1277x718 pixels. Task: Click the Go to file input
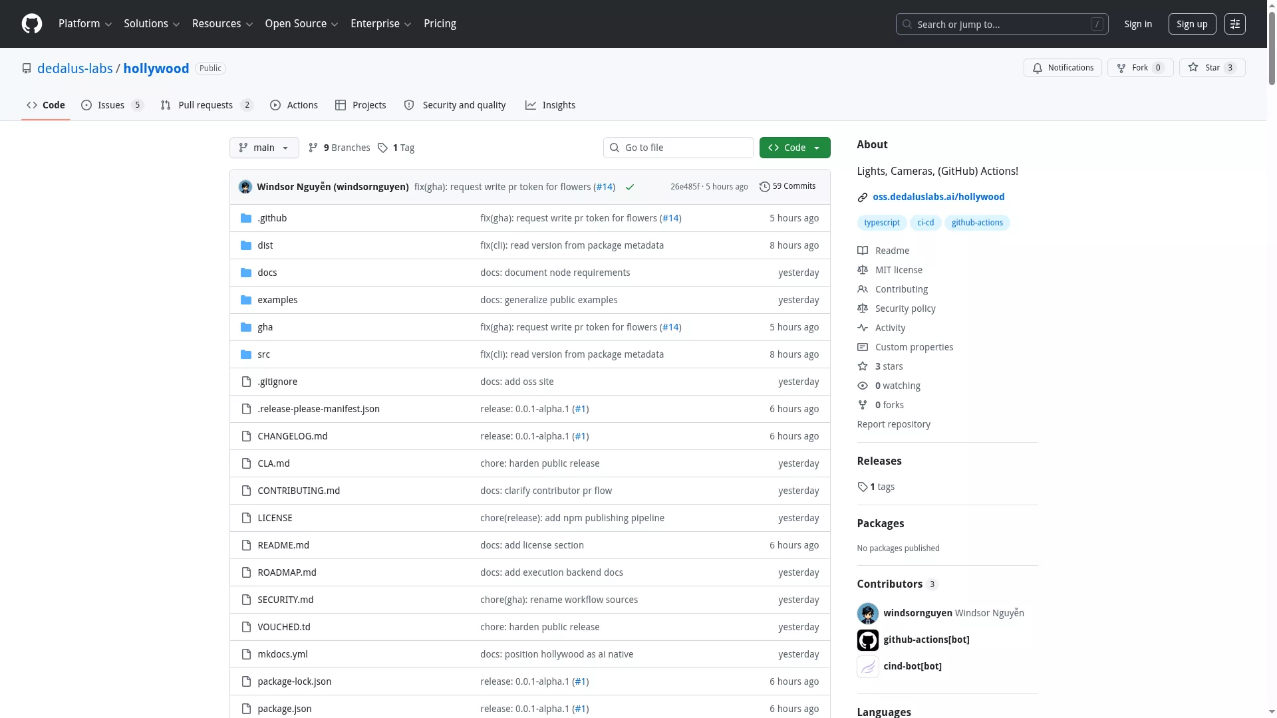coord(678,148)
